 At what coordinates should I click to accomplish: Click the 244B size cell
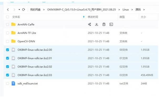point(144,84)
